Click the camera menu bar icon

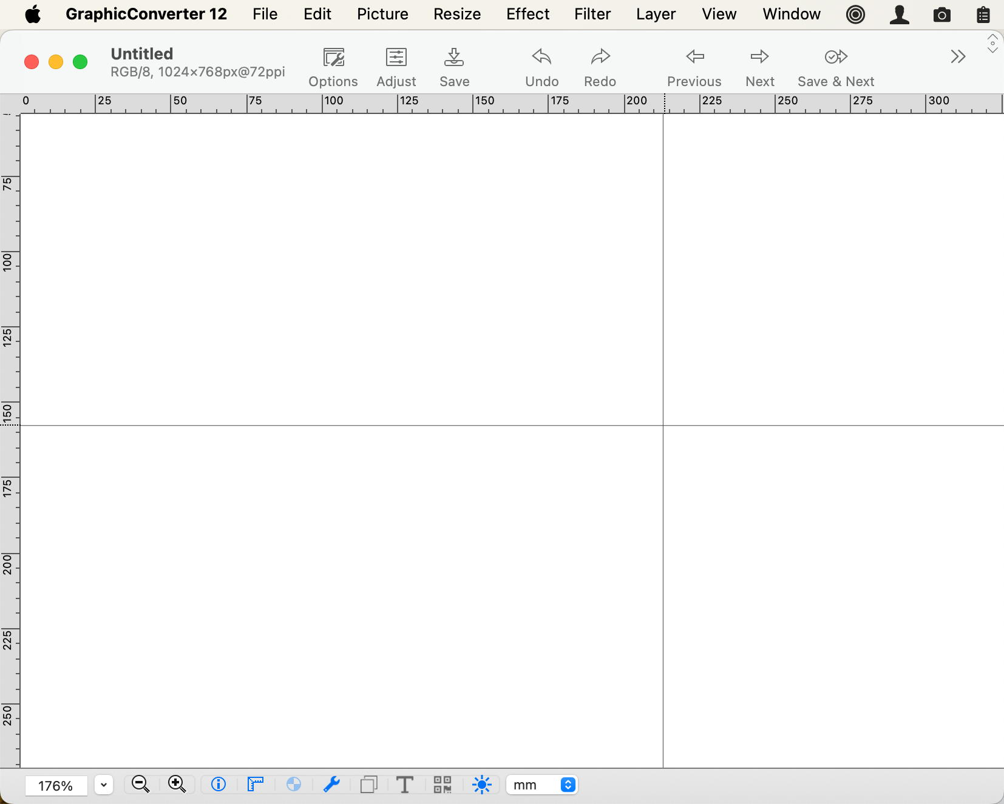[x=942, y=15]
